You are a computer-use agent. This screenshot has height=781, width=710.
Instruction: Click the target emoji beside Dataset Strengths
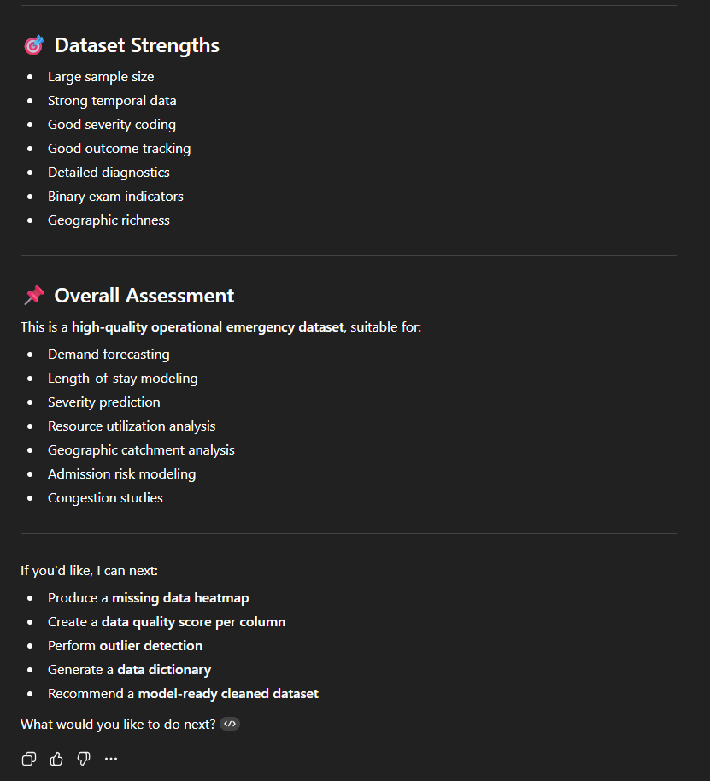34,46
